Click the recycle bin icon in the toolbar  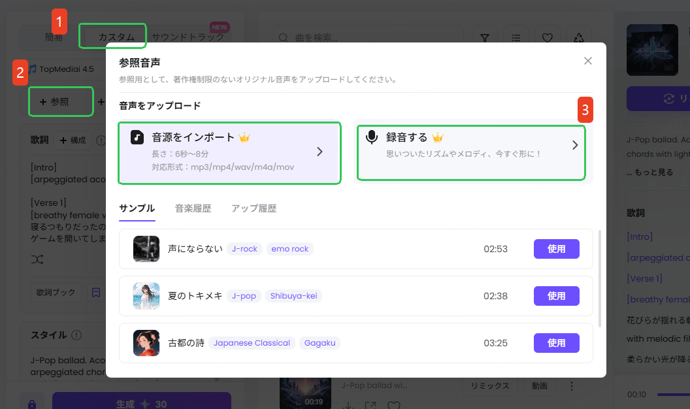coord(579,38)
